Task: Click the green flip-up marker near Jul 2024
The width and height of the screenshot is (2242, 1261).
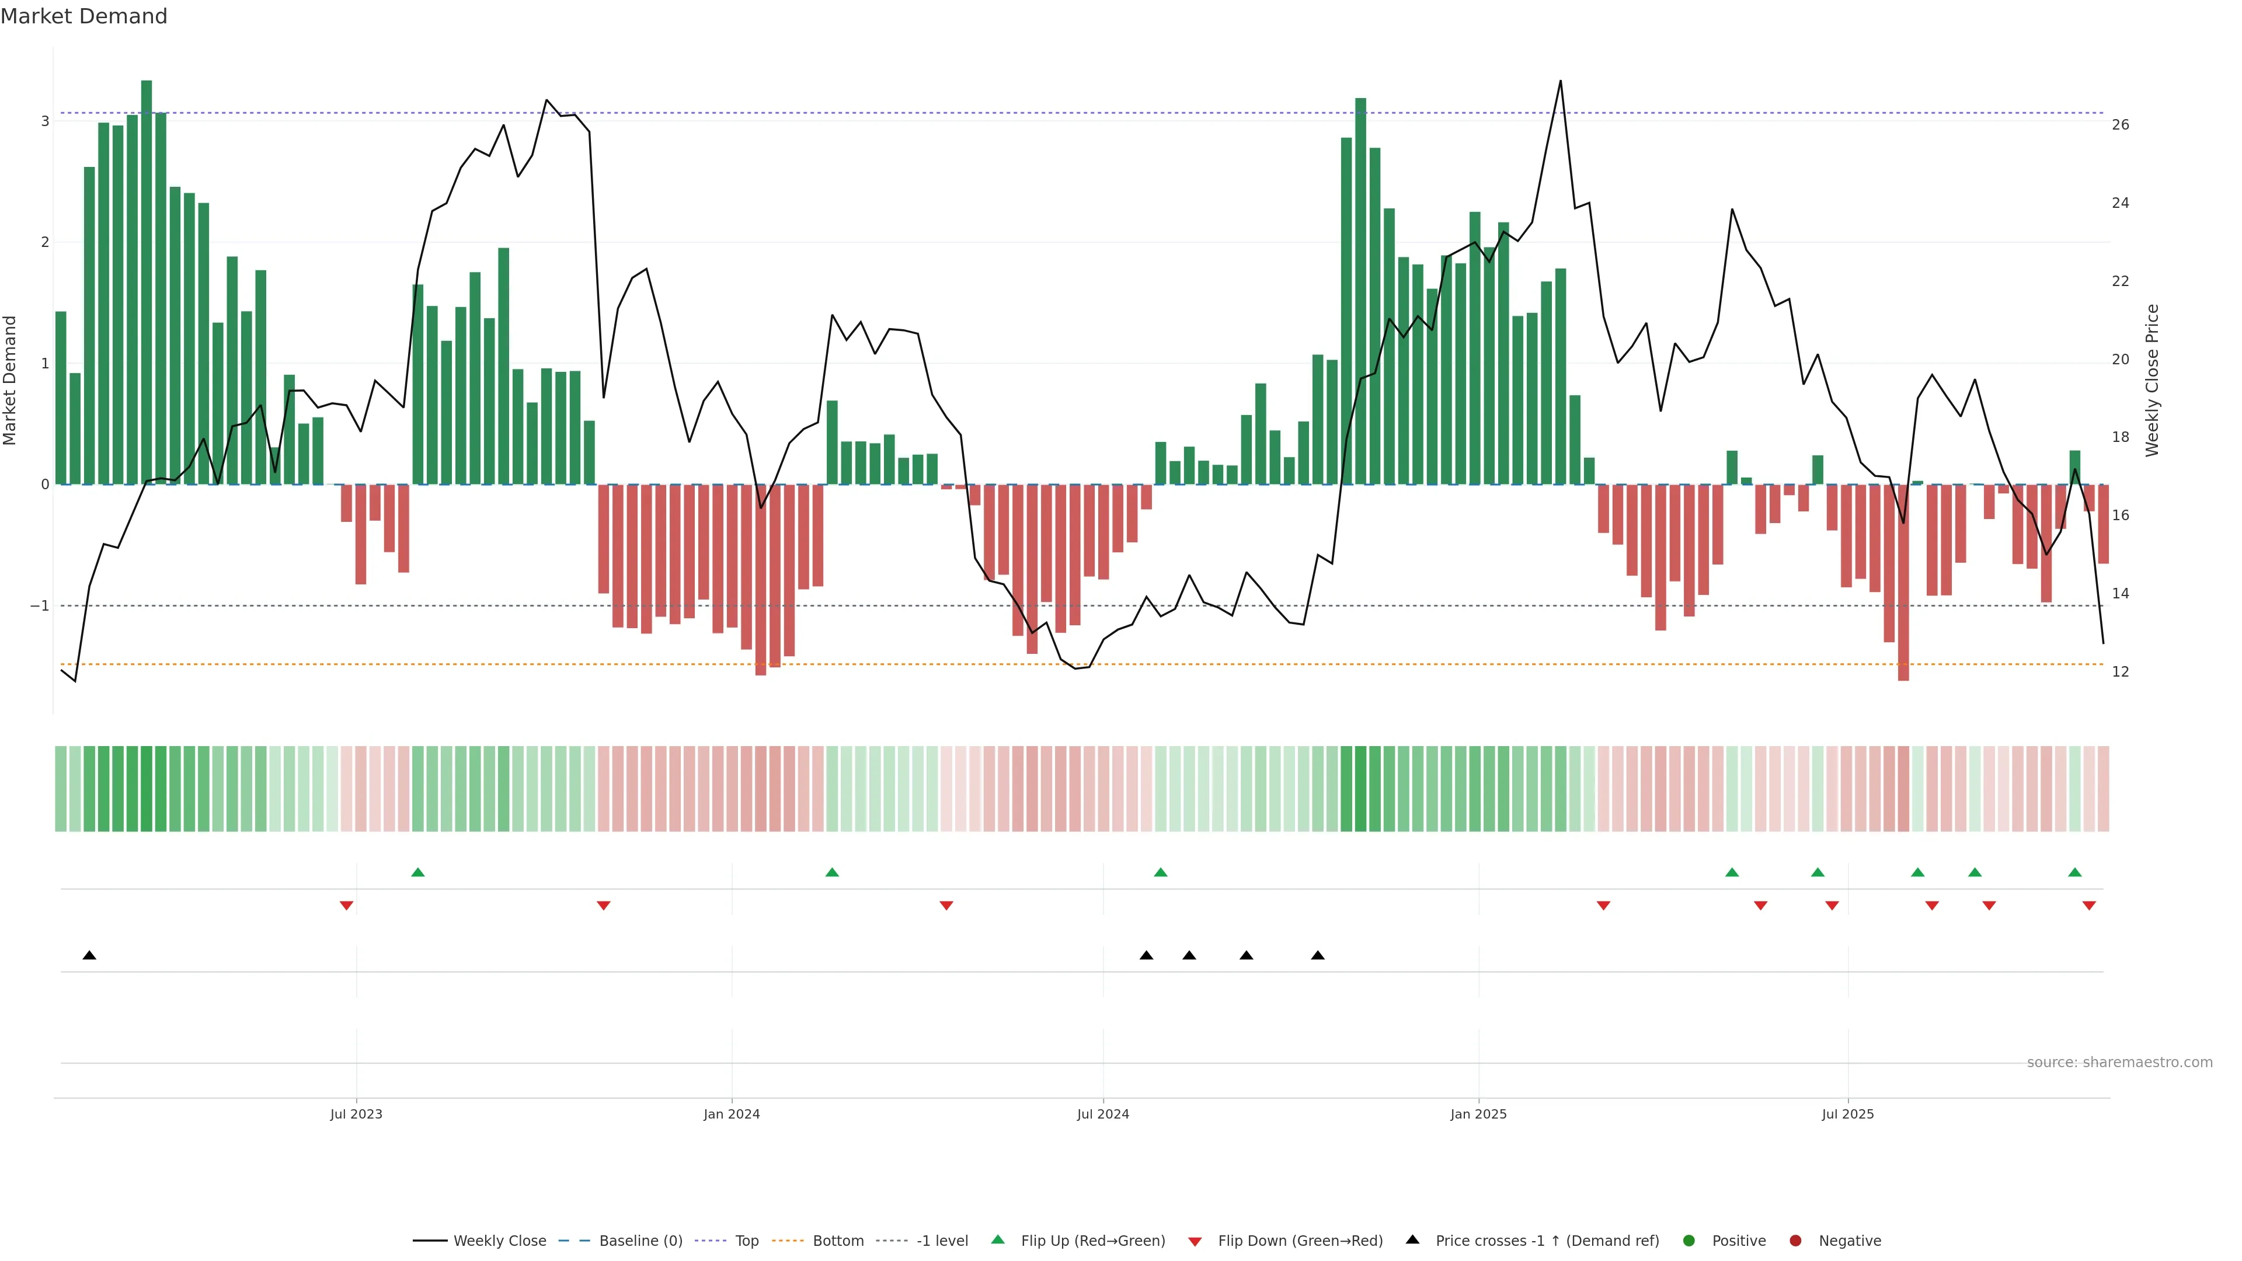Action: pos(1160,872)
